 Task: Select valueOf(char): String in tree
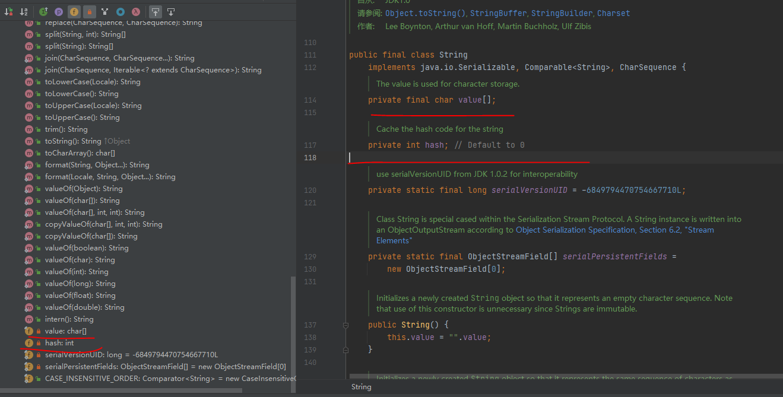80,260
